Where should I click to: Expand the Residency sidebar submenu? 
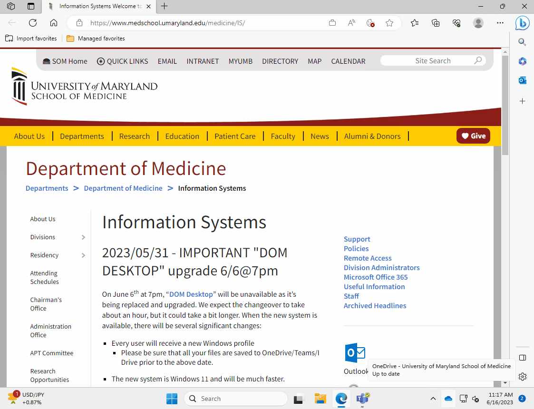tap(83, 255)
